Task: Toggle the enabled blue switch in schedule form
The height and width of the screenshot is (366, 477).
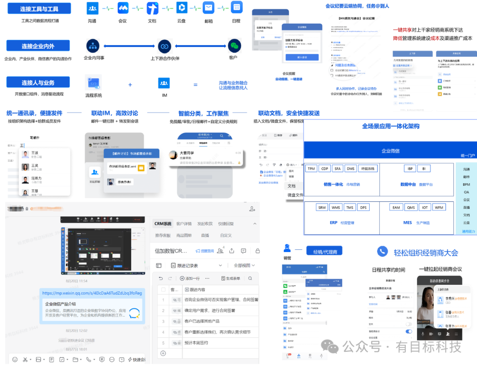Action: coord(409,332)
